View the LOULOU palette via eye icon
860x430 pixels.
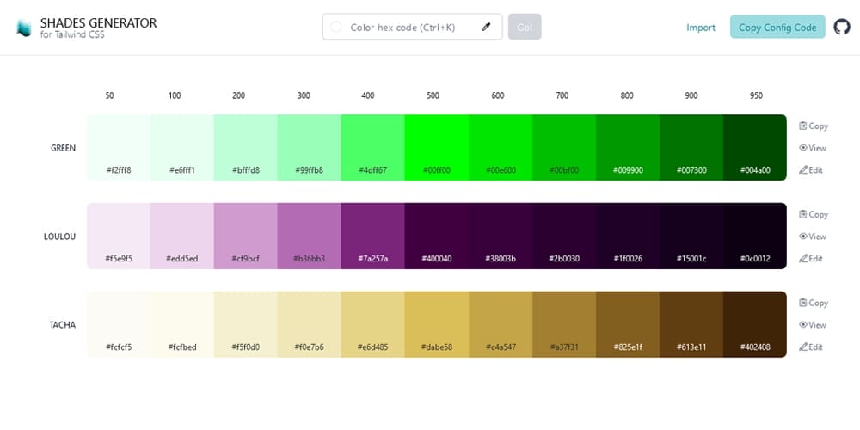tap(803, 236)
